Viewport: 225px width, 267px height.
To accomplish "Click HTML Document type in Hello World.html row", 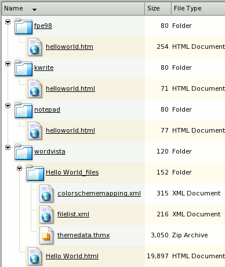I will pyautogui.click(x=198, y=256).
